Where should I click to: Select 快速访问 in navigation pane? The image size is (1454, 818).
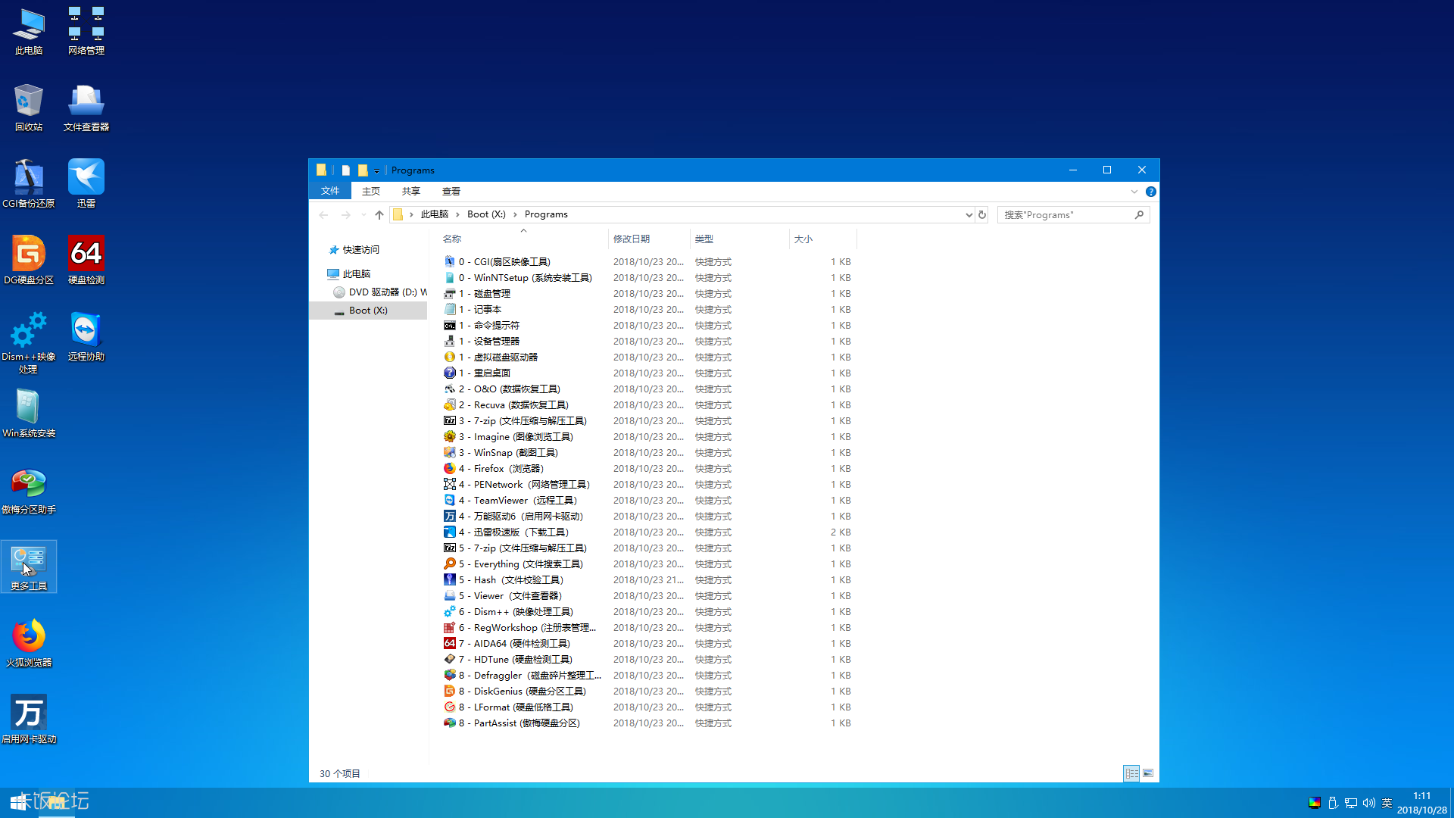[x=360, y=249]
